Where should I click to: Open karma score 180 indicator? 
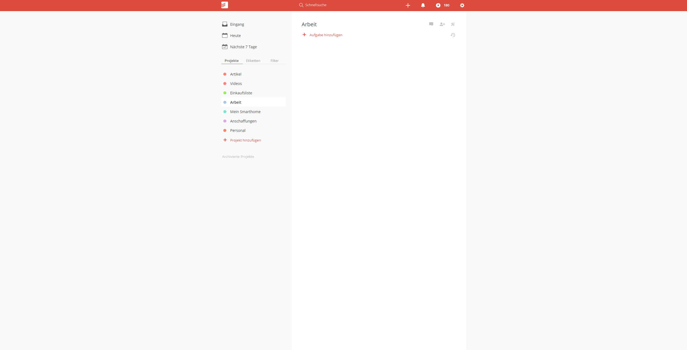pos(443,5)
